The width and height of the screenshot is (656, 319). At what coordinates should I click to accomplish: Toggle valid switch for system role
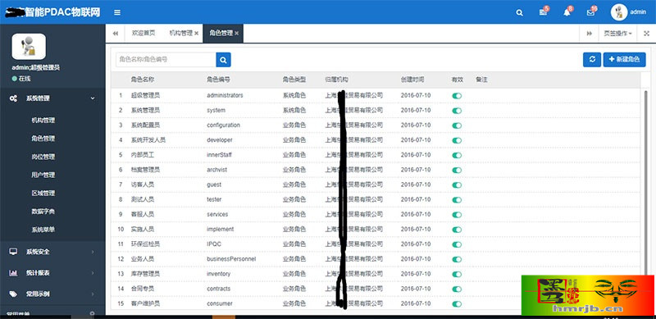pyautogui.click(x=457, y=111)
